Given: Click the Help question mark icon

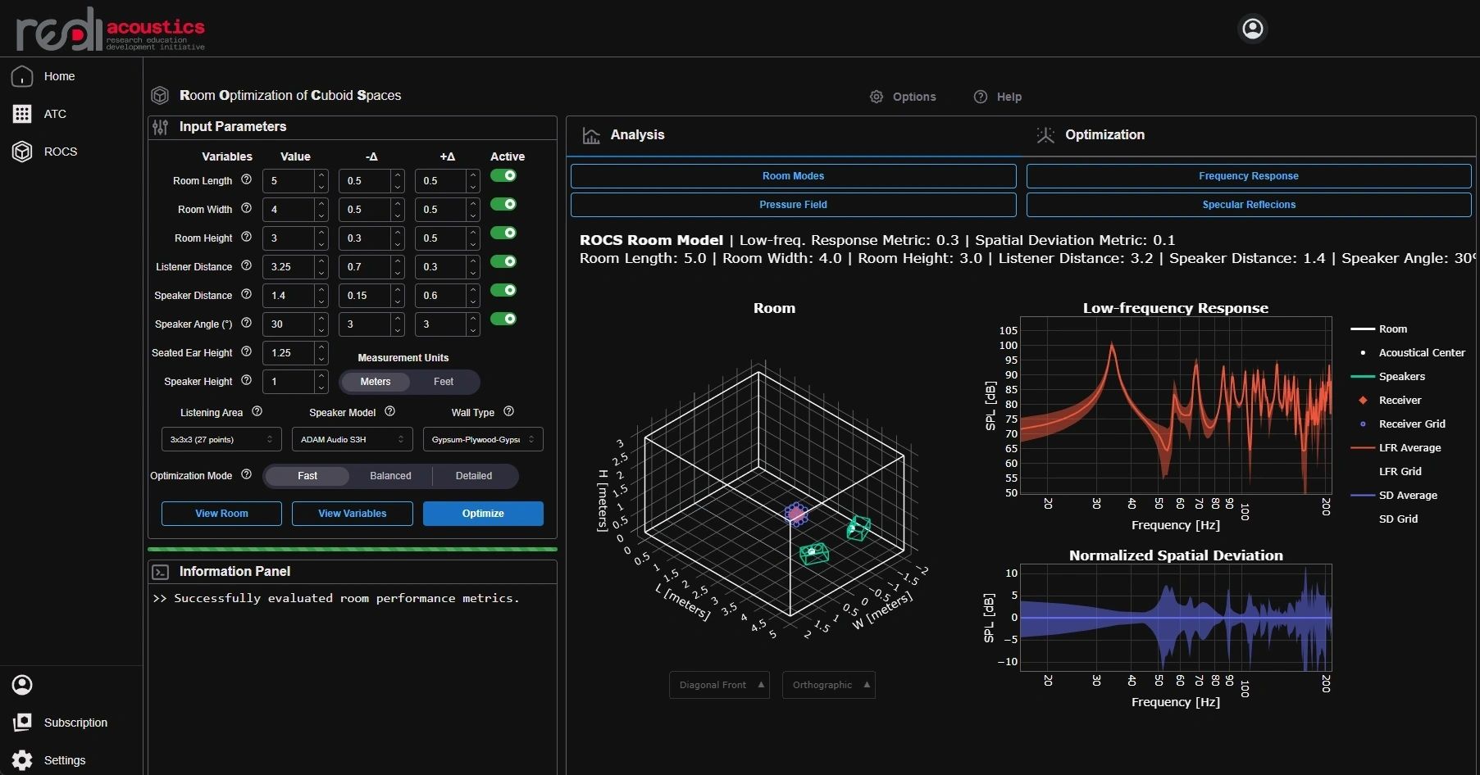Looking at the screenshot, I should [x=981, y=97].
